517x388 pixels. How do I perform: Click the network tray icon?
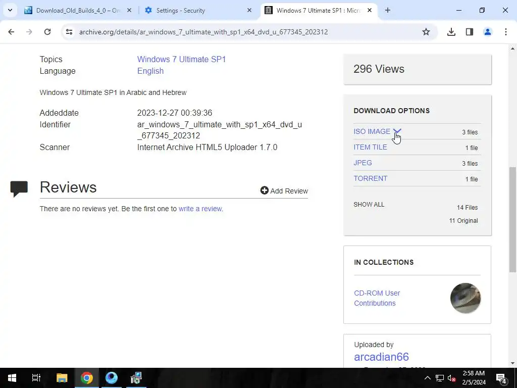[x=440, y=378]
